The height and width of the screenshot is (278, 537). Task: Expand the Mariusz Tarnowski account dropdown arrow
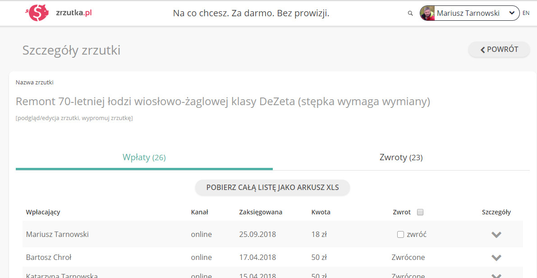(x=512, y=14)
